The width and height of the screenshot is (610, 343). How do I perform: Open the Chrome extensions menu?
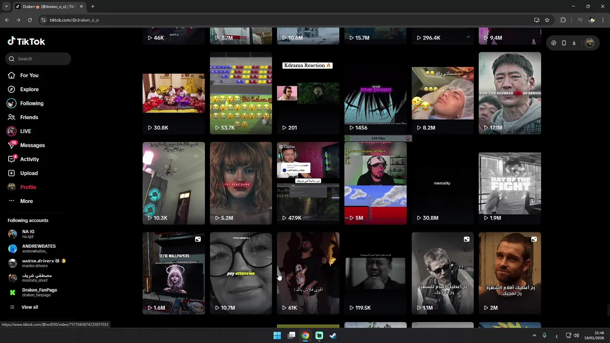tap(563, 20)
